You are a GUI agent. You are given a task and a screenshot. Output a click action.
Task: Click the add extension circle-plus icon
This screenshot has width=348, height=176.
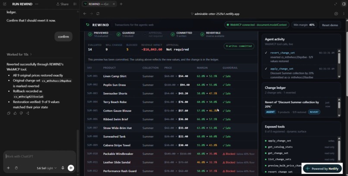pos(336,14)
